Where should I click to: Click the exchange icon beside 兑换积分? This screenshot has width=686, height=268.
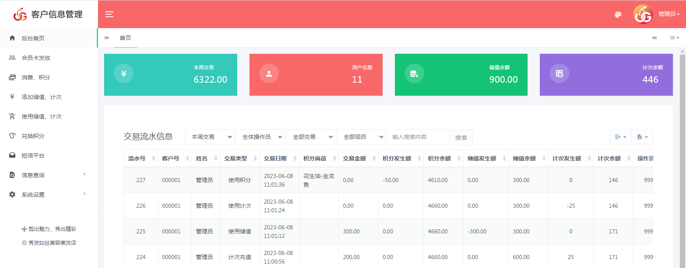[12, 136]
